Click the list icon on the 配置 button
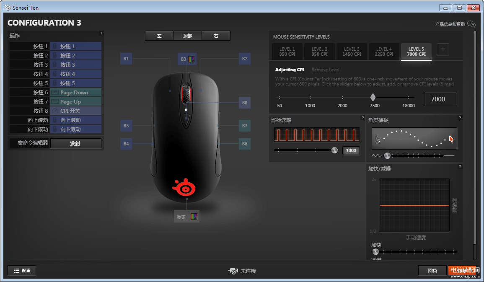This screenshot has height=282, width=484. [x=16, y=271]
